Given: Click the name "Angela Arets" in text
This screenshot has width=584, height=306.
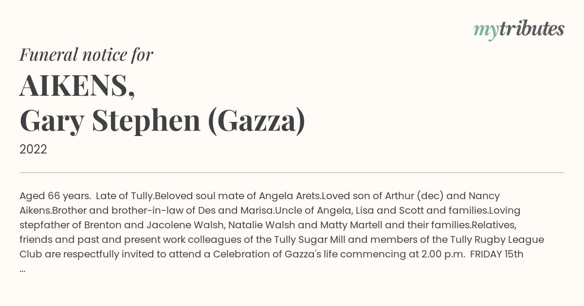Looking at the screenshot, I should 290,196.
